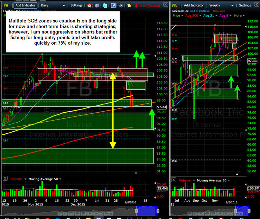Close the weekly chart panel with X
Viewport: 260px width, 219px height.
[x=257, y=4]
